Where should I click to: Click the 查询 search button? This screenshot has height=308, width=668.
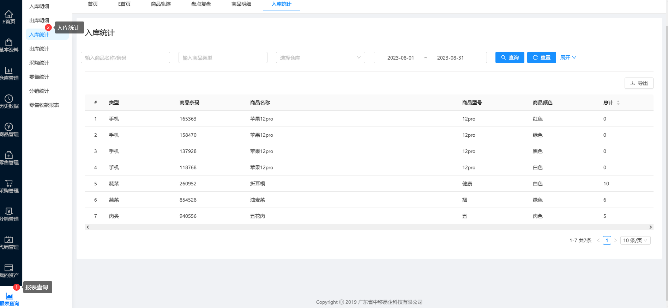pos(510,57)
